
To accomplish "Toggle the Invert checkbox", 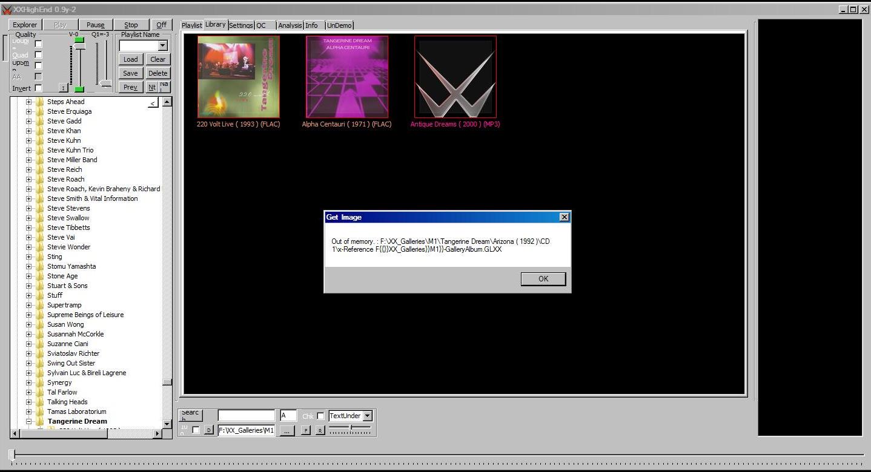I will (x=39, y=88).
